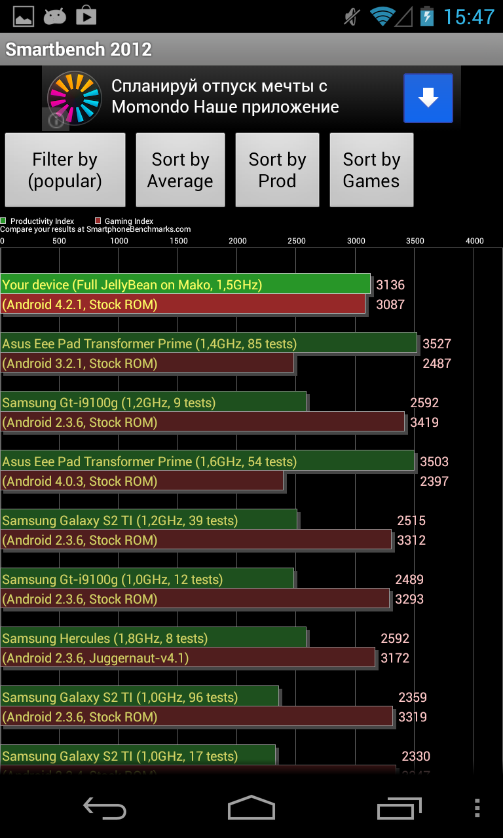Tap Sort by Games button
The image size is (503, 838).
tap(371, 170)
